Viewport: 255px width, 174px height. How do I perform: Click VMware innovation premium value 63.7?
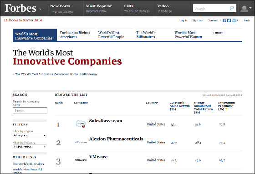click(x=222, y=160)
